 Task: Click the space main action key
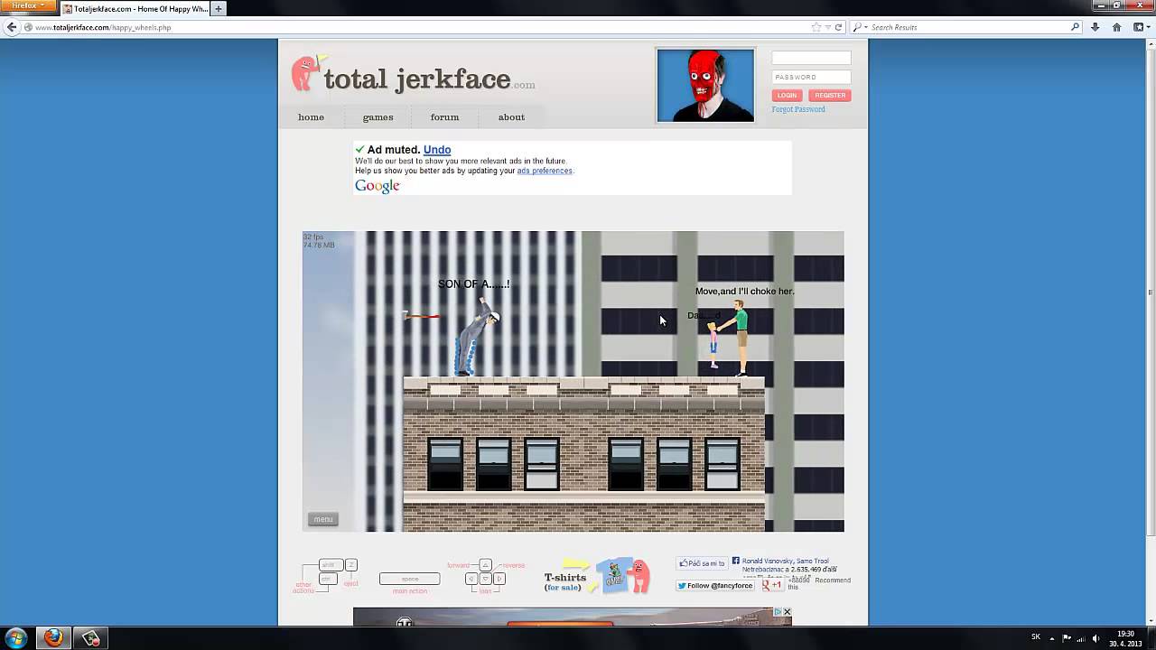(x=410, y=579)
